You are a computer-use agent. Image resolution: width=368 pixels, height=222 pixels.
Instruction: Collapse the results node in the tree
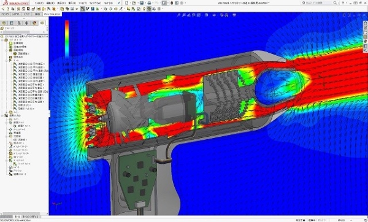tap(3, 116)
